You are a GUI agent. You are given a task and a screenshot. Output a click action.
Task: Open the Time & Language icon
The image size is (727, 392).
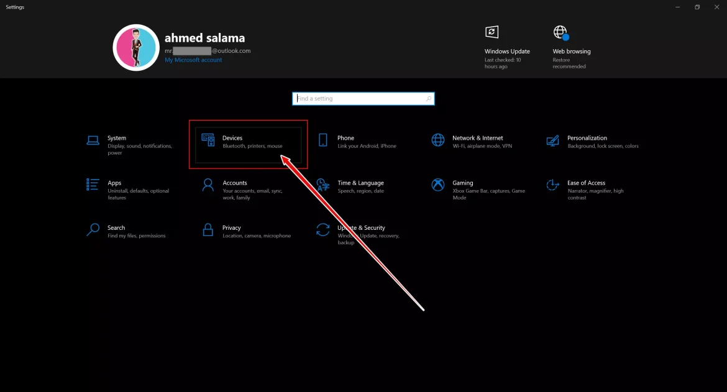322,185
